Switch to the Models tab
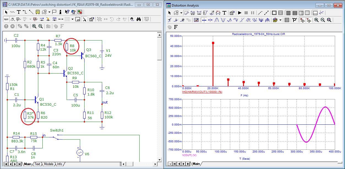 click(48, 164)
